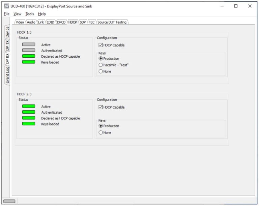Open the Event Log side tab
The image size is (259, 206).
point(7,75)
